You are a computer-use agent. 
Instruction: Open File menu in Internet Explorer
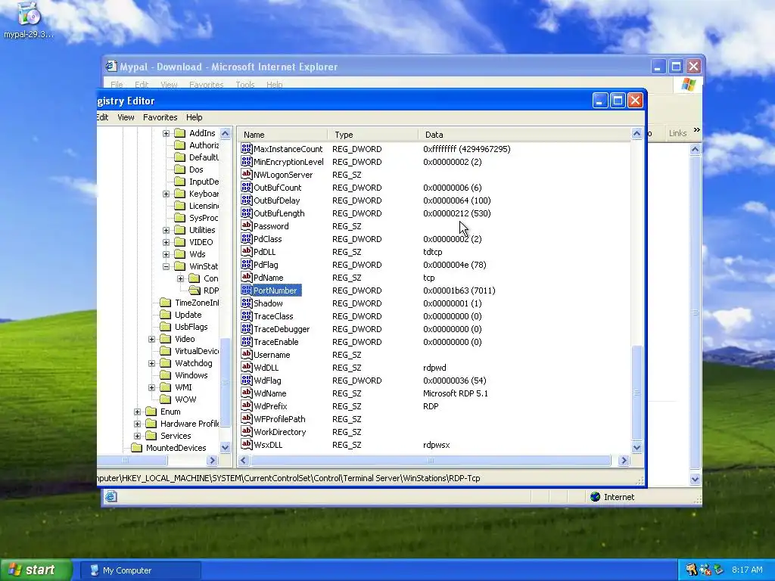tap(117, 85)
